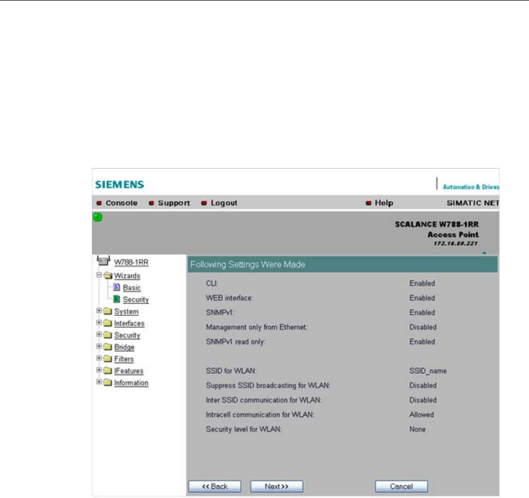Expand the Filters tree node
Image resolution: width=529 pixels, height=498 pixels.
pos(99,358)
